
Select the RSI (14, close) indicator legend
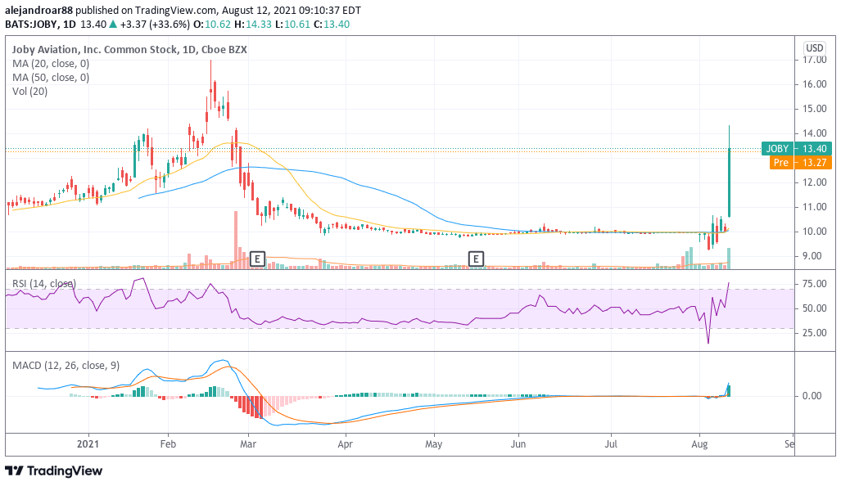[x=44, y=283]
